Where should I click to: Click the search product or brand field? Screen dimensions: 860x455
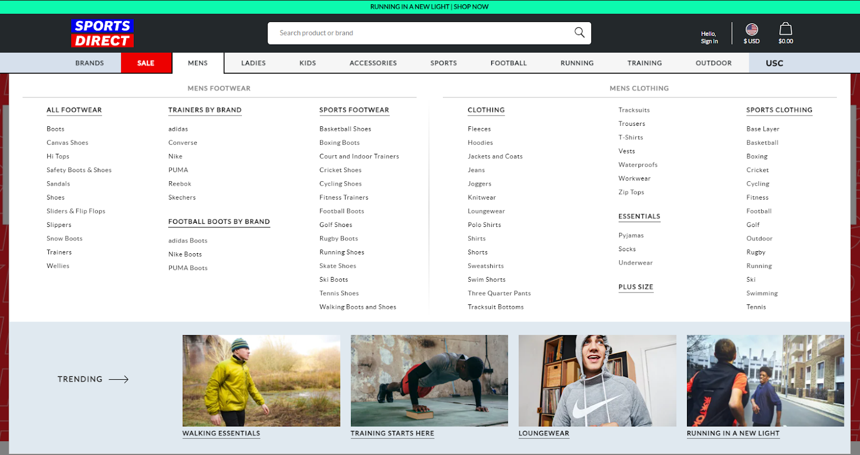click(429, 33)
